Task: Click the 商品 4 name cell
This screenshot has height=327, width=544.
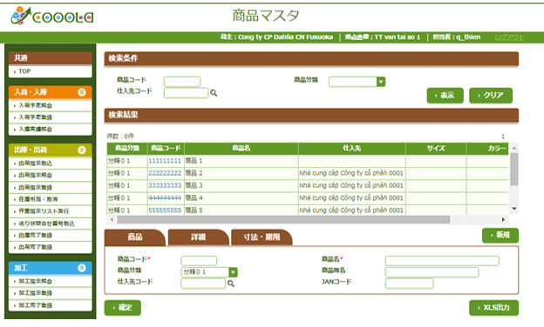Action: click(241, 198)
